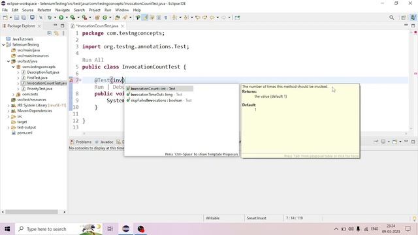Click the Package Explorer horizontal scrollbar
The height and width of the screenshot is (235, 418).
(32, 211)
